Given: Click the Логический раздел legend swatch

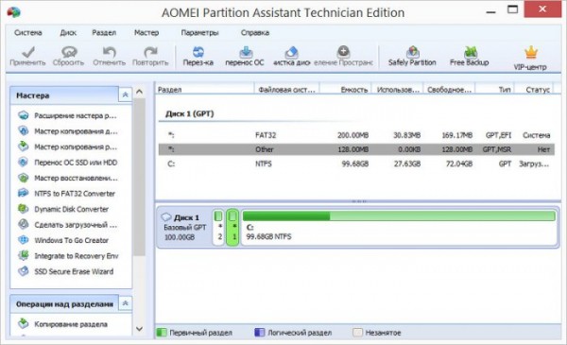Looking at the screenshot, I should pyautogui.click(x=260, y=333).
